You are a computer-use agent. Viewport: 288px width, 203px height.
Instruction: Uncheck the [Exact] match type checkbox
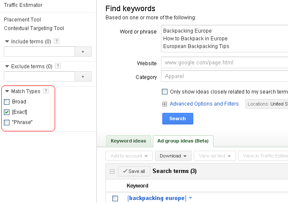6,112
